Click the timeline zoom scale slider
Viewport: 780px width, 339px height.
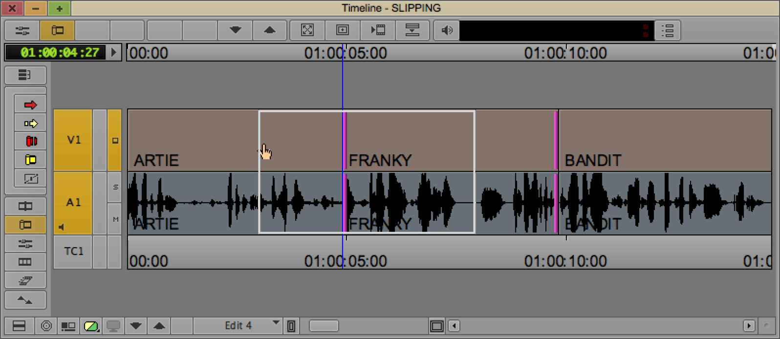[324, 326]
